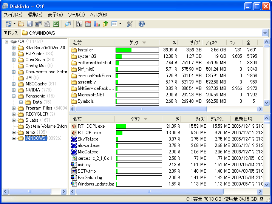The image size is (272, 204).
Task: Select the temp folder in tree
Action: pyautogui.click(x=30, y=132)
